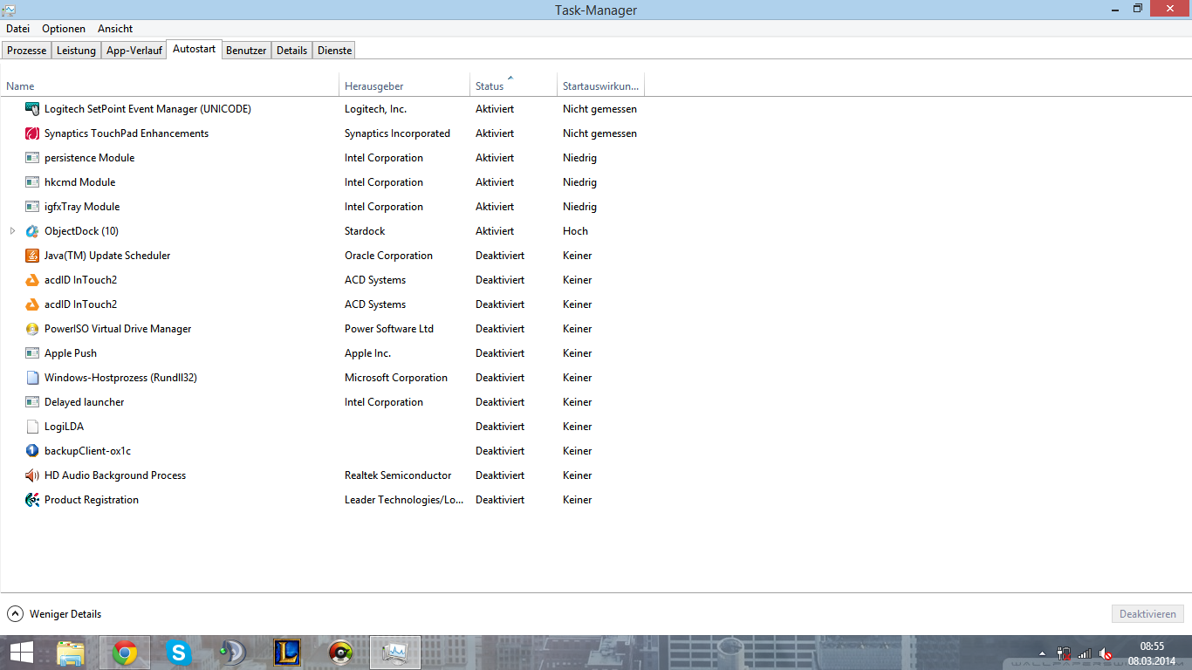1192x670 pixels.
Task: Click the LogiLDA file icon
Action: (32, 427)
